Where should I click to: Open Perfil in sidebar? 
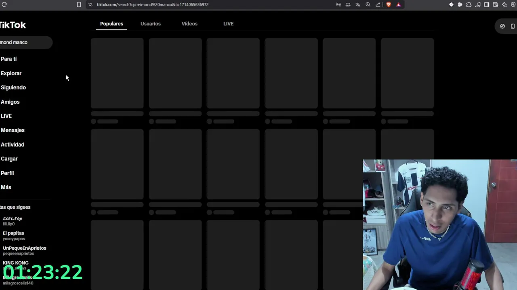click(7, 173)
